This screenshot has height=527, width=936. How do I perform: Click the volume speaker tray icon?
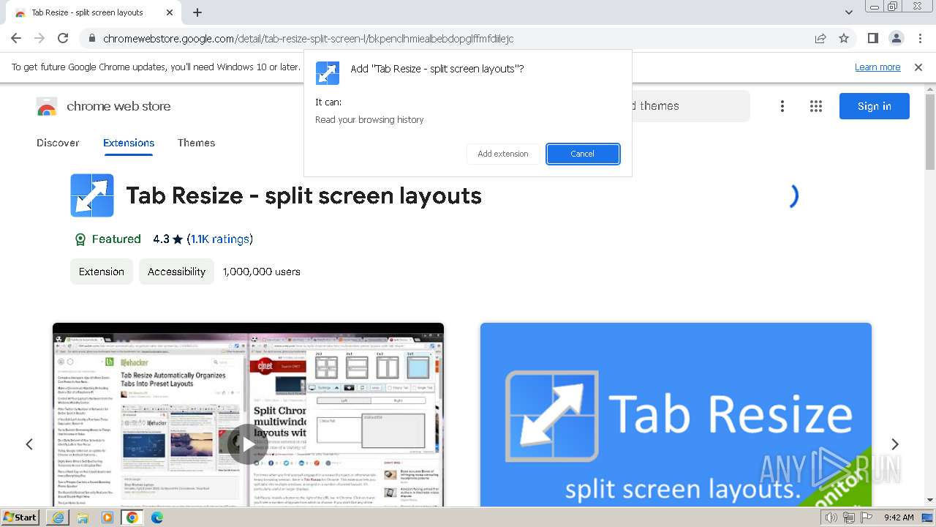point(831,517)
